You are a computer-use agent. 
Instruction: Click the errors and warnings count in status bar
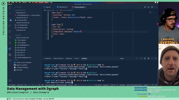20,85
